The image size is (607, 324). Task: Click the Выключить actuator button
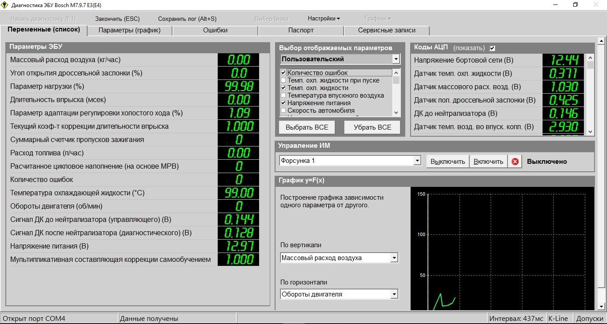(448, 162)
